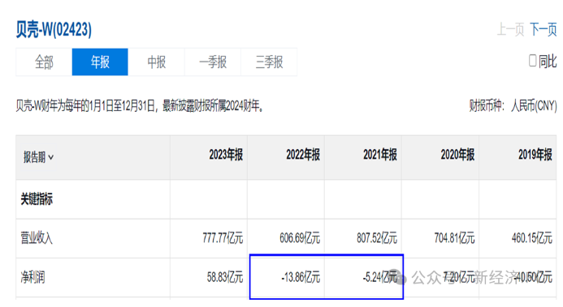The height and width of the screenshot is (307, 563).
Task: Switch to the 一季报 tab
Action: pyautogui.click(x=213, y=62)
